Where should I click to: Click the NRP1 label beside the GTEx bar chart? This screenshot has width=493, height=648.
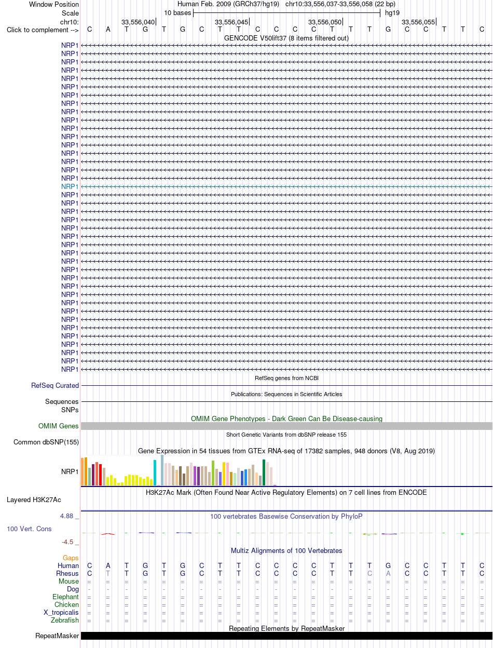(x=70, y=472)
